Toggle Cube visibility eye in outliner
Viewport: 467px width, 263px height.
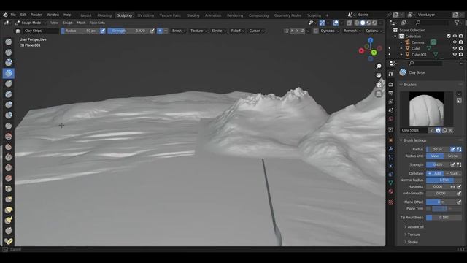click(455, 48)
